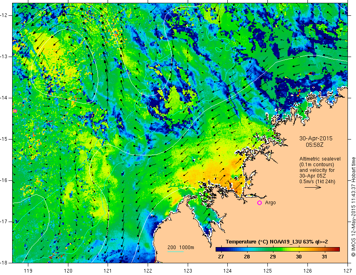The image size is (356, 275).
Task: Click the "Temperature (°C) NOAA19_L3U 63% ql>=2" title
Action: (277, 242)
